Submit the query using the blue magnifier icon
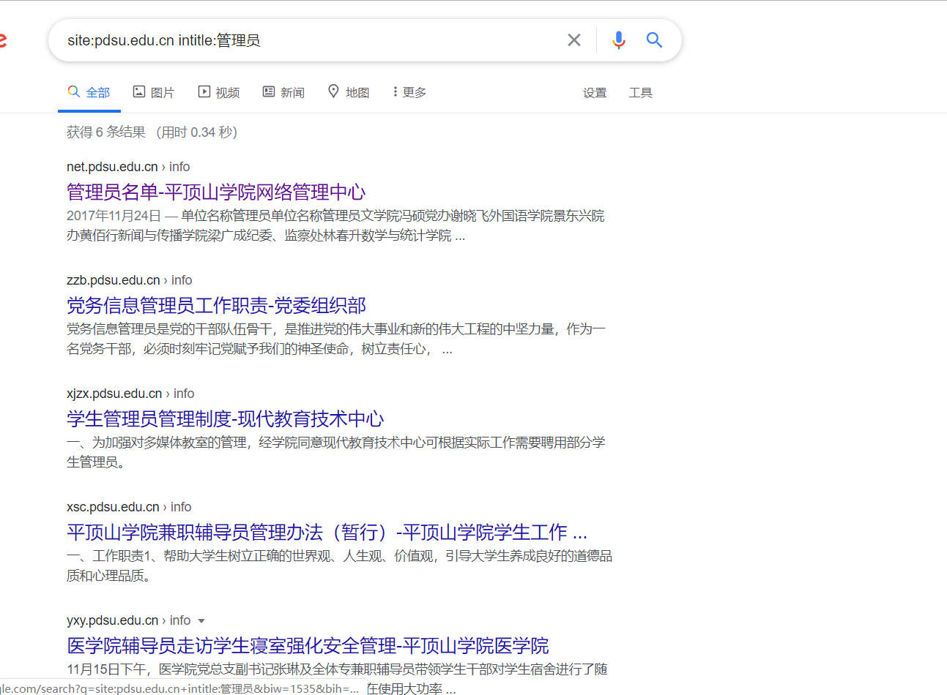The width and height of the screenshot is (947, 695). [x=654, y=40]
